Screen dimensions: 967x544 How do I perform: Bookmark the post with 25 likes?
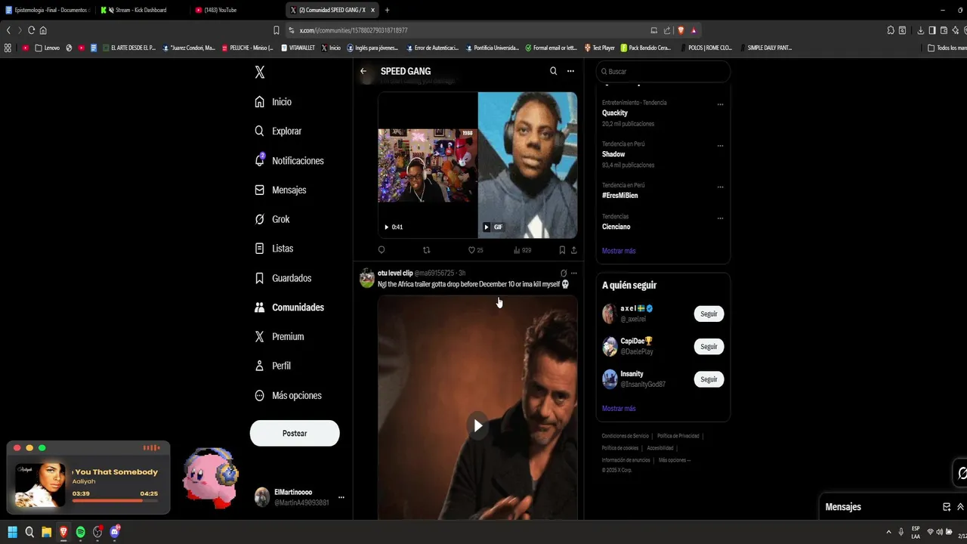[562, 250]
